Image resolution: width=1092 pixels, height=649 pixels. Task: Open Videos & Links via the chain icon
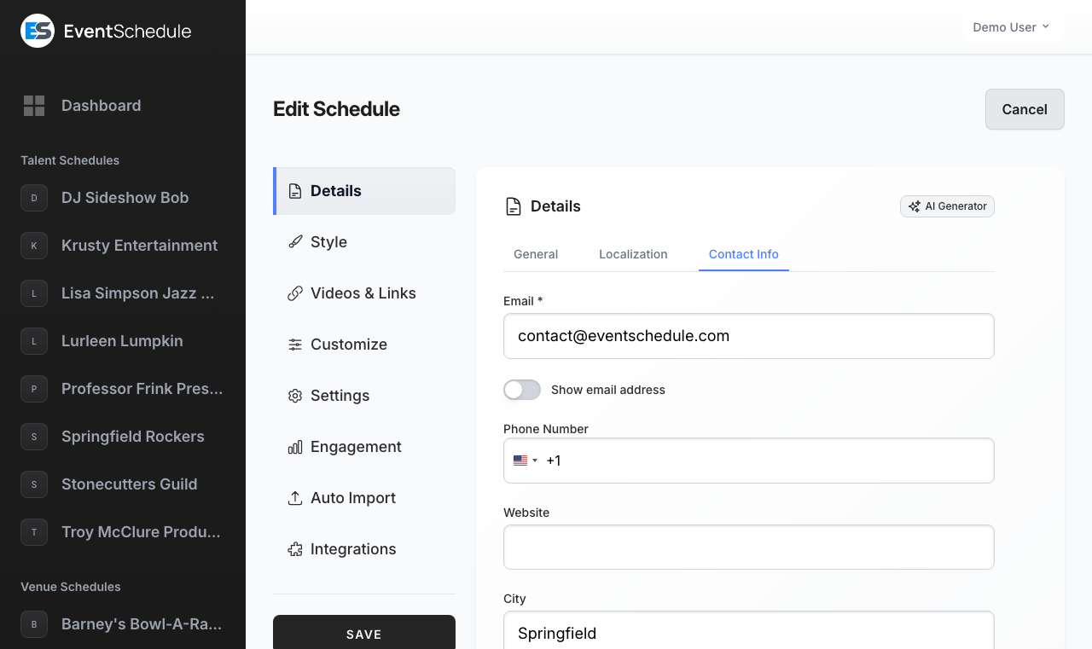click(295, 293)
